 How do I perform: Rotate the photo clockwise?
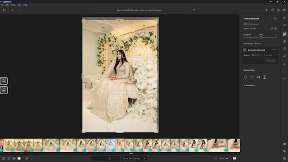pos(246,77)
